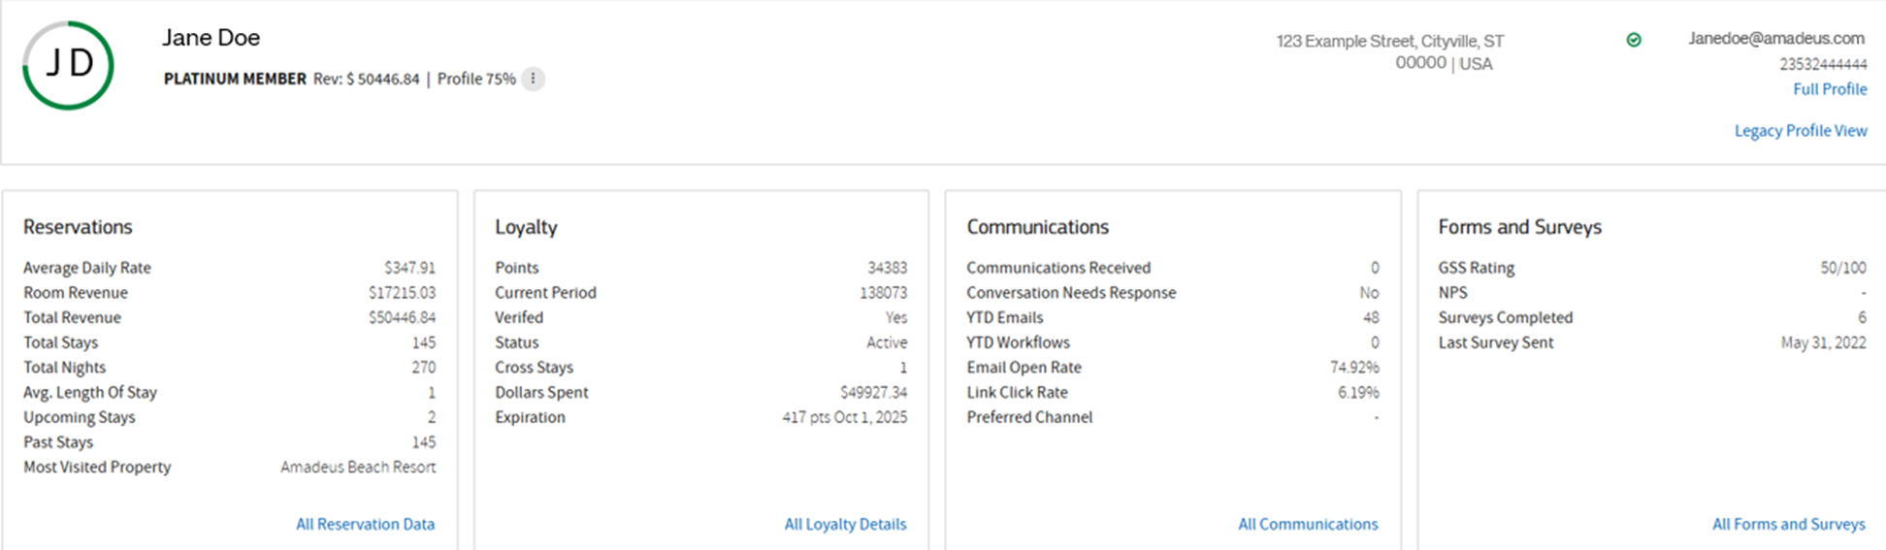The height and width of the screenshot is (550, 1886).
Task: Select the 123 Example Street address
Action: [1389, 42]
